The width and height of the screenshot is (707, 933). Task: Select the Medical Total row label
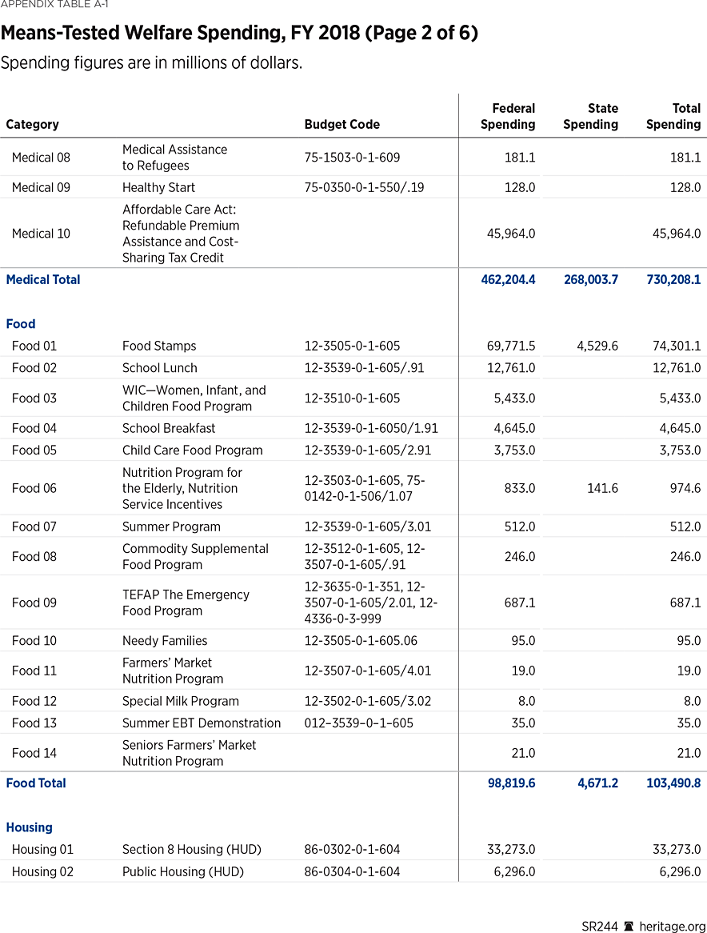[x=43, y=279]
